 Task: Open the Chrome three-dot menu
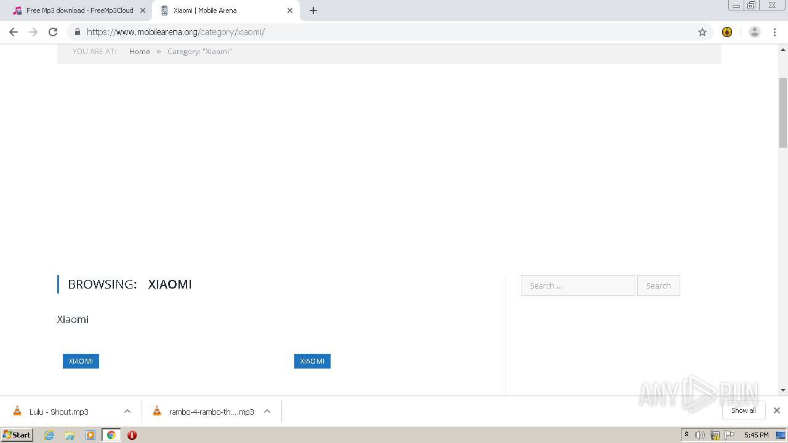(774, 32)
